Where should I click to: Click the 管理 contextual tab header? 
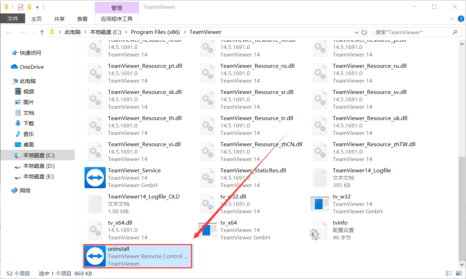tap(117, 8)
